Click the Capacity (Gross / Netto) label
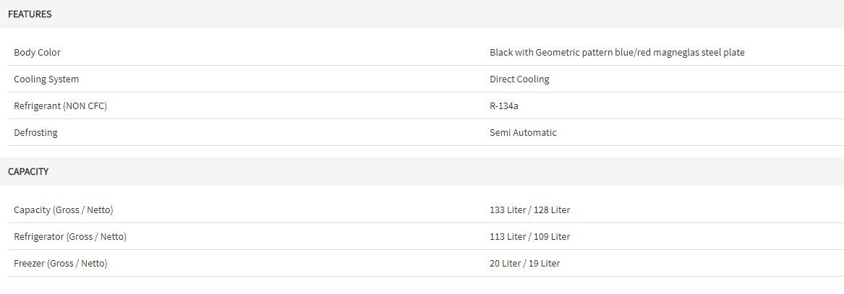This screenshot has height=294, width=844. (64, 210)
